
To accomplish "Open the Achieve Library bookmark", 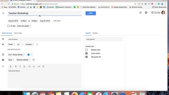I will click(136, 7).
